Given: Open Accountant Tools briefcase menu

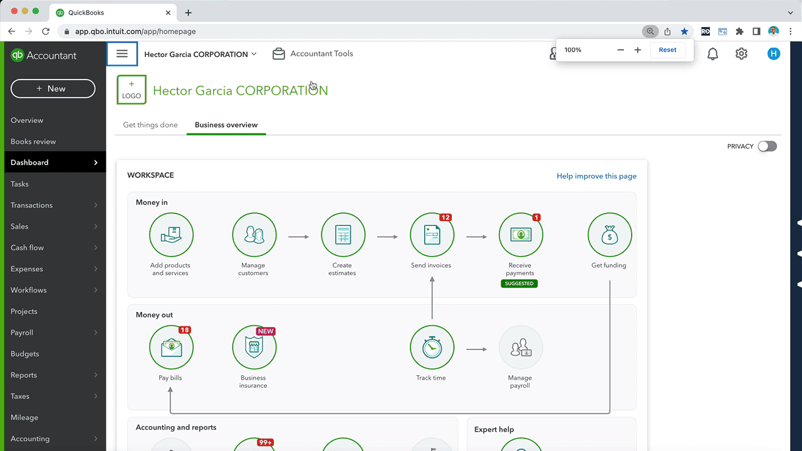Looking at the screenshot, I should coord(313,54).
